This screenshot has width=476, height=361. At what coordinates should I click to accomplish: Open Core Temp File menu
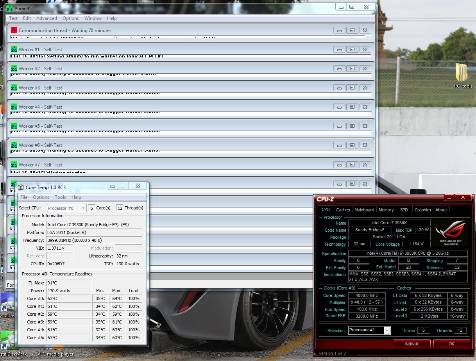coord(24,197)
